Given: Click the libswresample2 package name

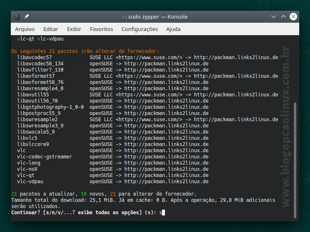Looking at the screenshot, I should (37, 120).
